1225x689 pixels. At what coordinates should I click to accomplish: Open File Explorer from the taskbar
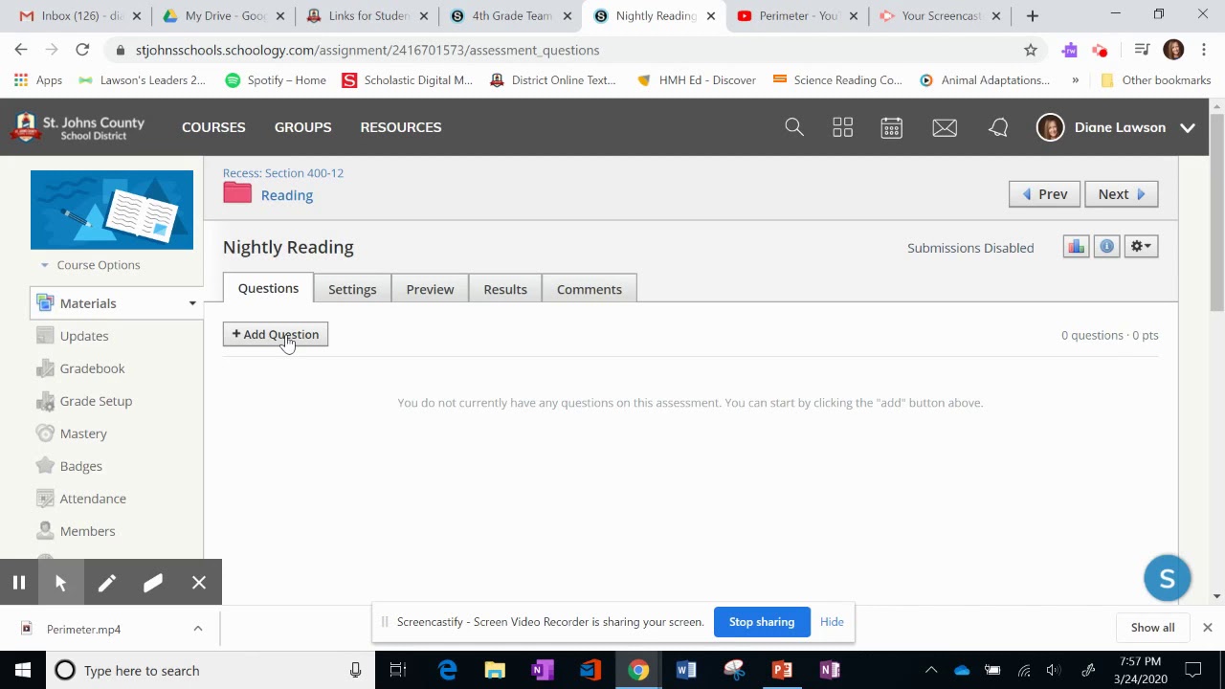point(495,670)
